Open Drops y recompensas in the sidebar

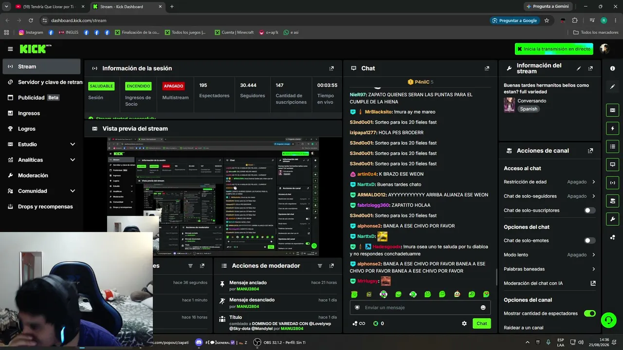click(x=41, y=207)
